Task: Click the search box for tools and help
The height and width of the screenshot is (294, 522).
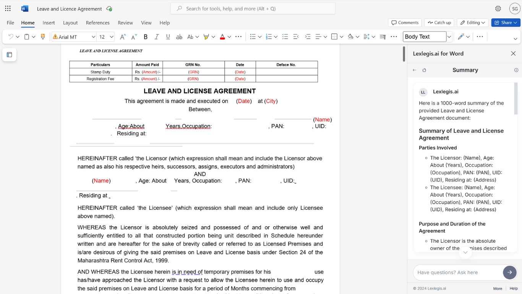Action: (253, 8)
